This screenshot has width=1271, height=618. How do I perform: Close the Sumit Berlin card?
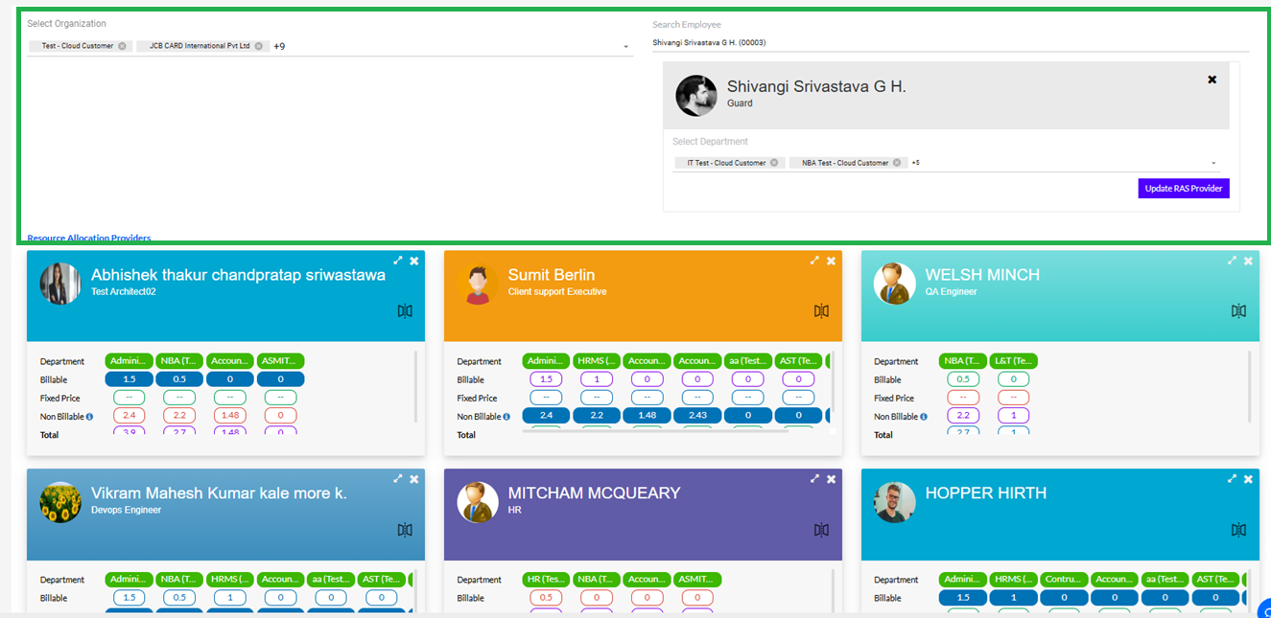point(831,261)
